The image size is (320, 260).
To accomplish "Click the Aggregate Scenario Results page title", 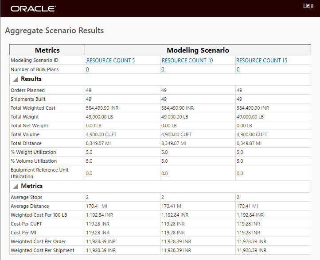I will click(54, 31).
